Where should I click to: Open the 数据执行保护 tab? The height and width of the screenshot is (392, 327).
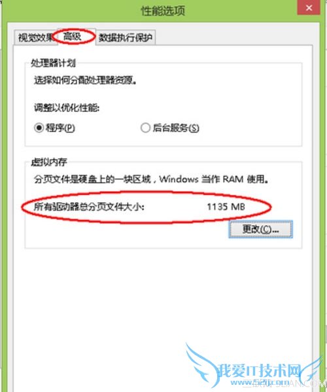pos(126,38)
